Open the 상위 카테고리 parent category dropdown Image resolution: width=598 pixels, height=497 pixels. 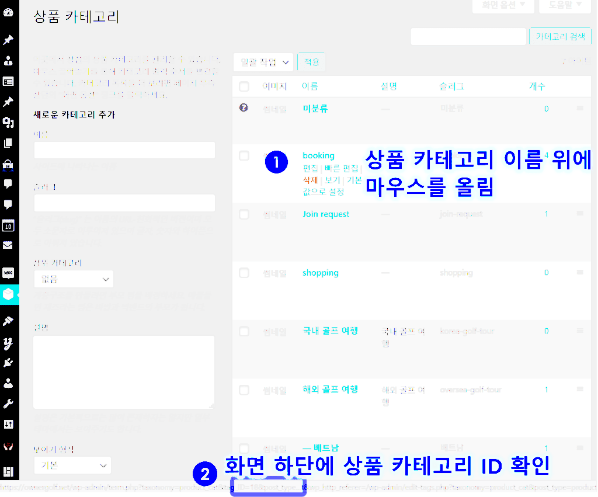tap(74, 279)
